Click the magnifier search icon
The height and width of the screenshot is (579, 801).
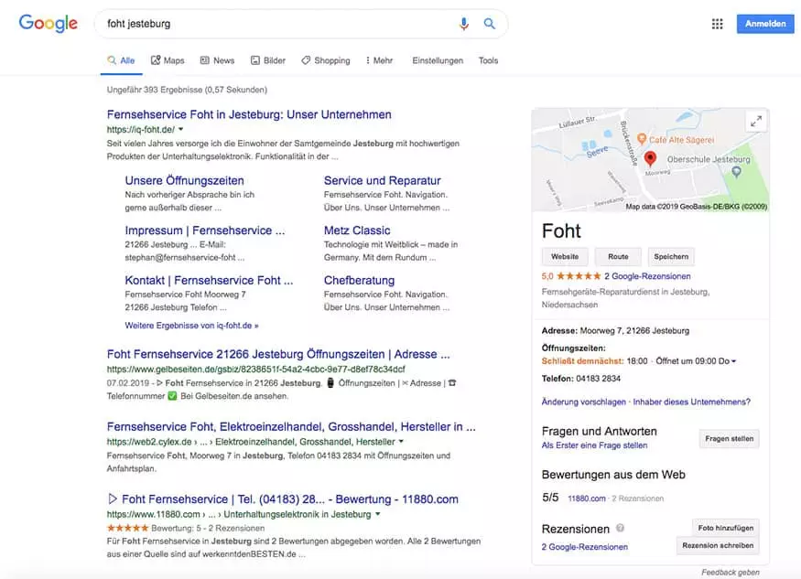tap(490, 24)
